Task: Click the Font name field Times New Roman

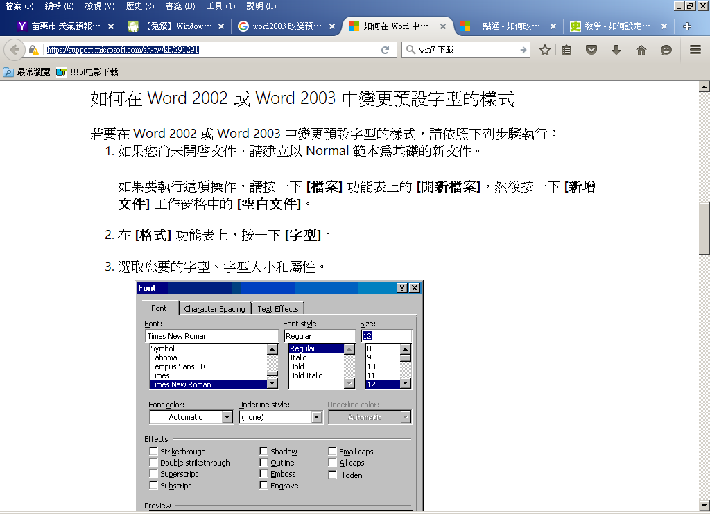Action: coord(212,336)
